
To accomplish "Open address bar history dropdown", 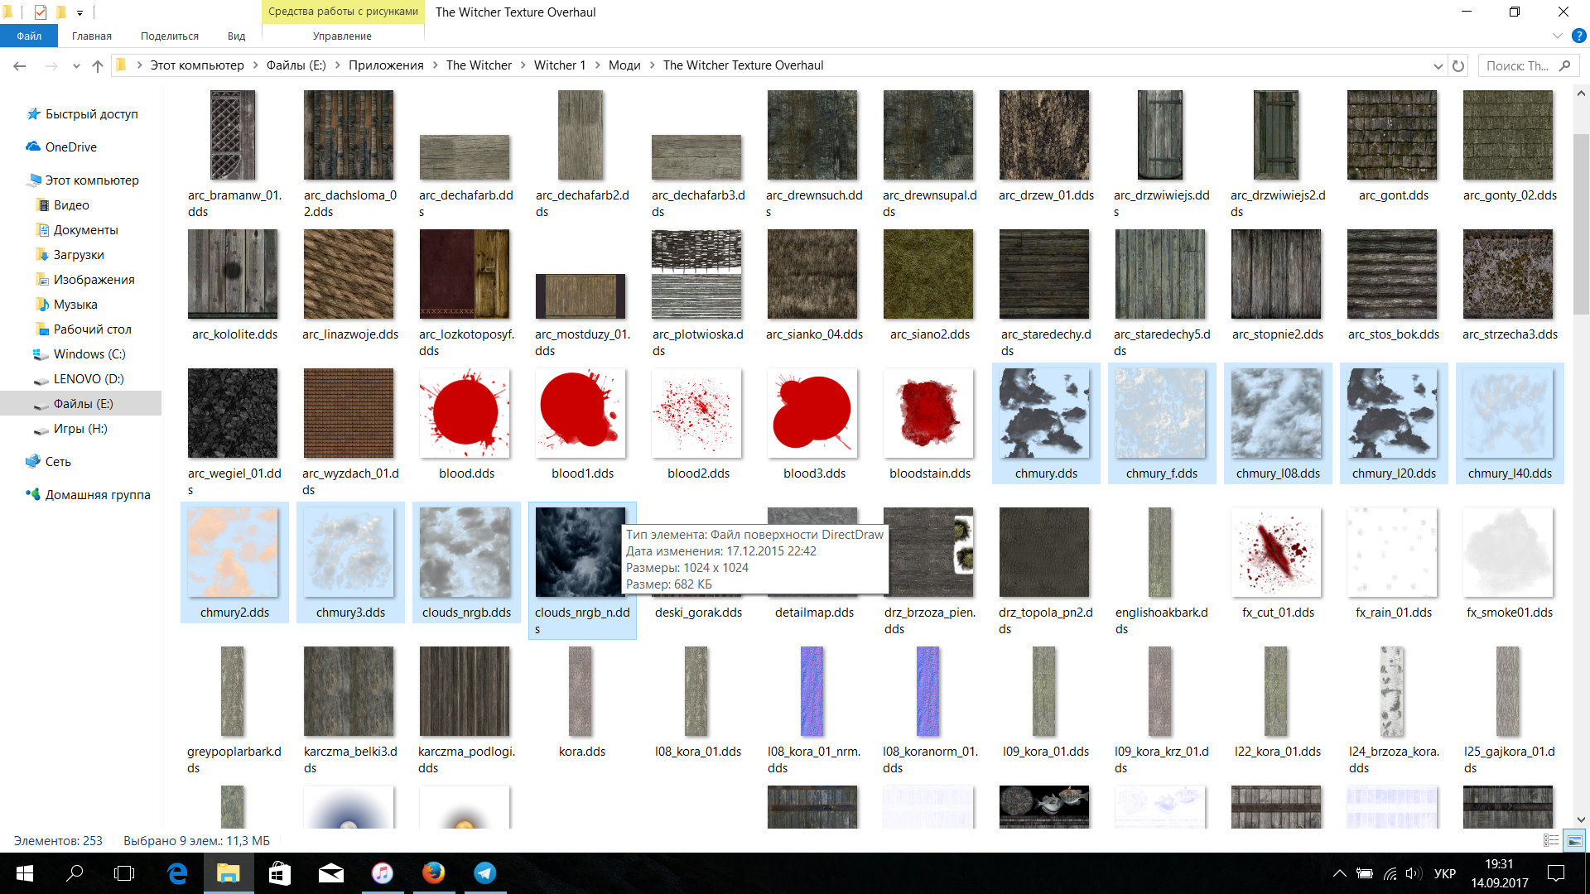I will pyautogui.click(x=1438, y=66).
